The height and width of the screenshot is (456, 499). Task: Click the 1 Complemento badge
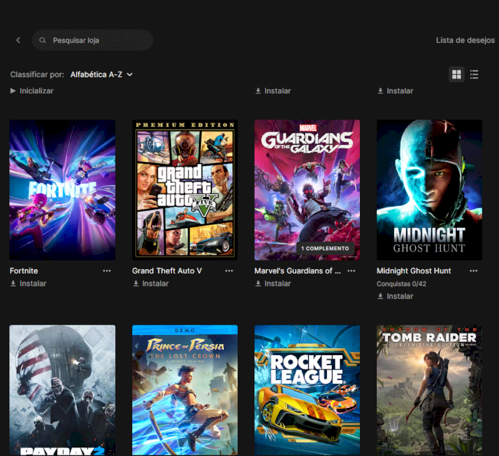325,248
